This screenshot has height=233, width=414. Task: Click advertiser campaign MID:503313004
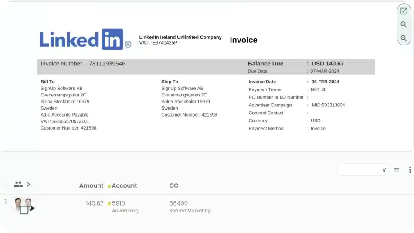[x=328, y=105]
